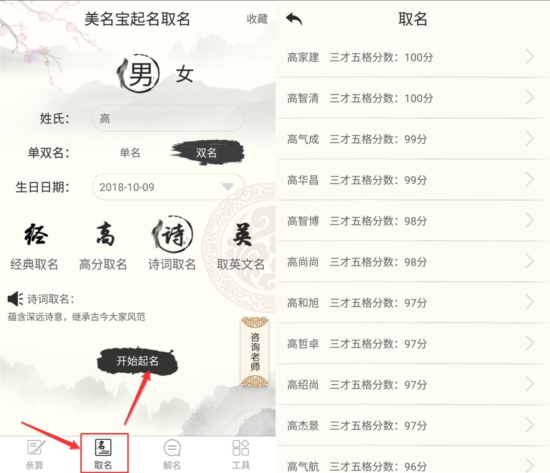This screenshot has width=550, height=473.
Task: Click the 姓氏 input field
Action: click(168, 118)
